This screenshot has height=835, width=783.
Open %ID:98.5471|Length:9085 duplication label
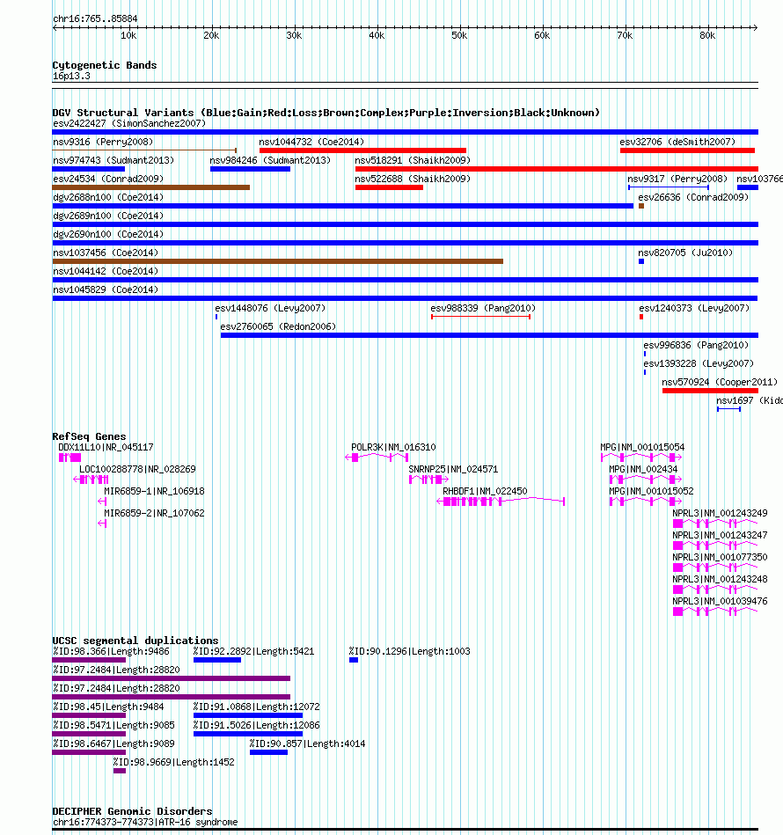pyautogui.click(x=113, y=725)
